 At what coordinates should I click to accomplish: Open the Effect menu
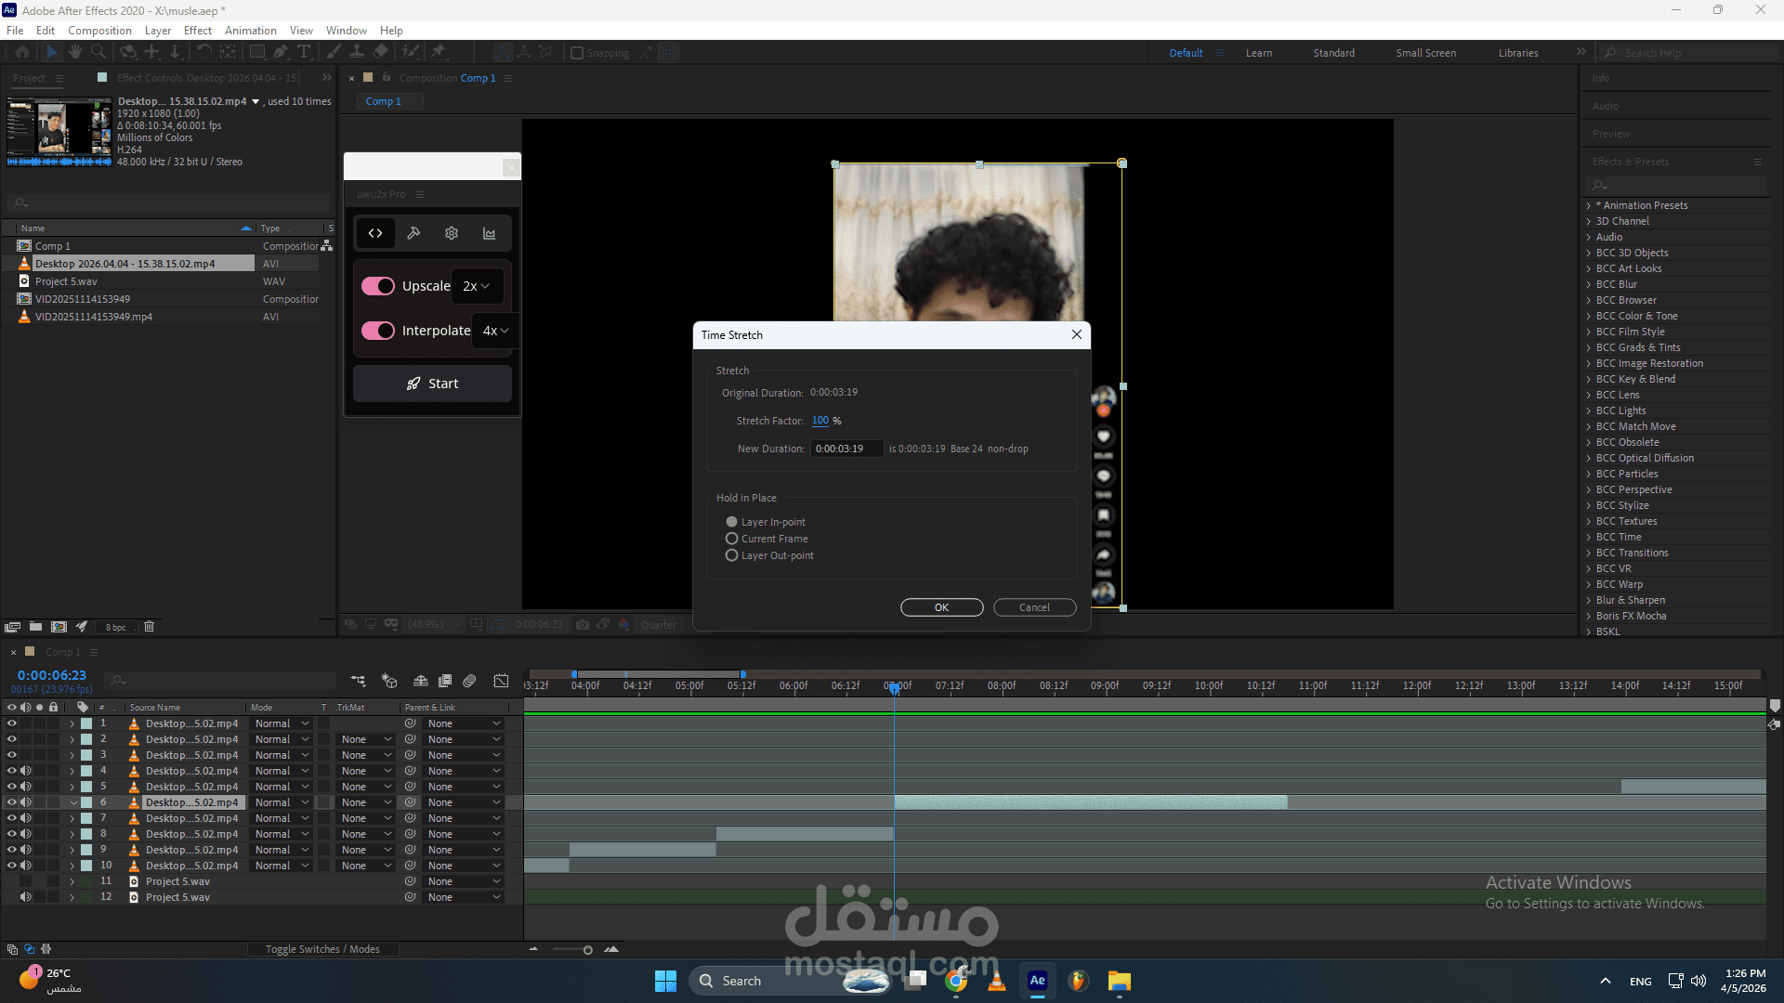[198, 31]
